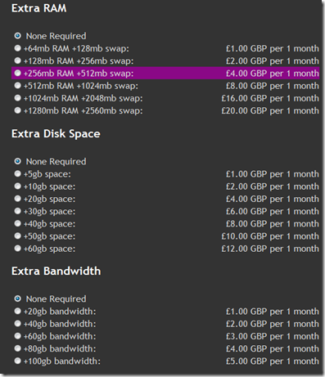
Task: Select None Required under Extra Bandwidth
Action: (18, 298)
